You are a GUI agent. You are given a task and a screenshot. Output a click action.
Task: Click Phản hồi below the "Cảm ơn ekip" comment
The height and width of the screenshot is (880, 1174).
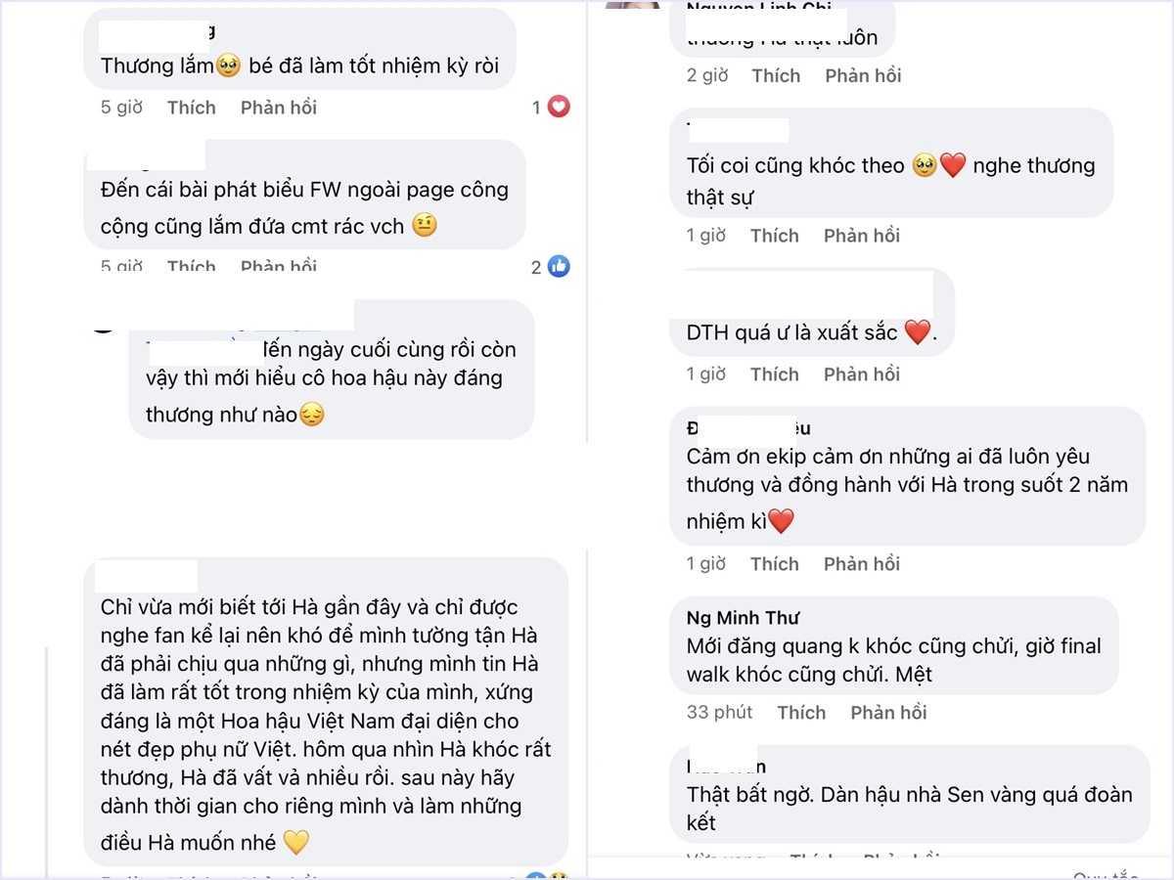point(861,564)
